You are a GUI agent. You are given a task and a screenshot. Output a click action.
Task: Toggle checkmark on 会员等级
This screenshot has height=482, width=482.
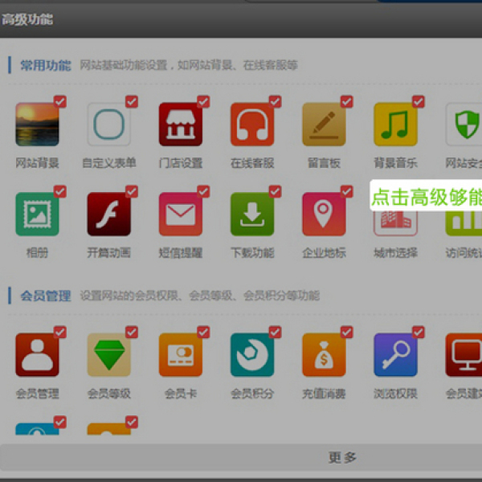coord(132,332)
